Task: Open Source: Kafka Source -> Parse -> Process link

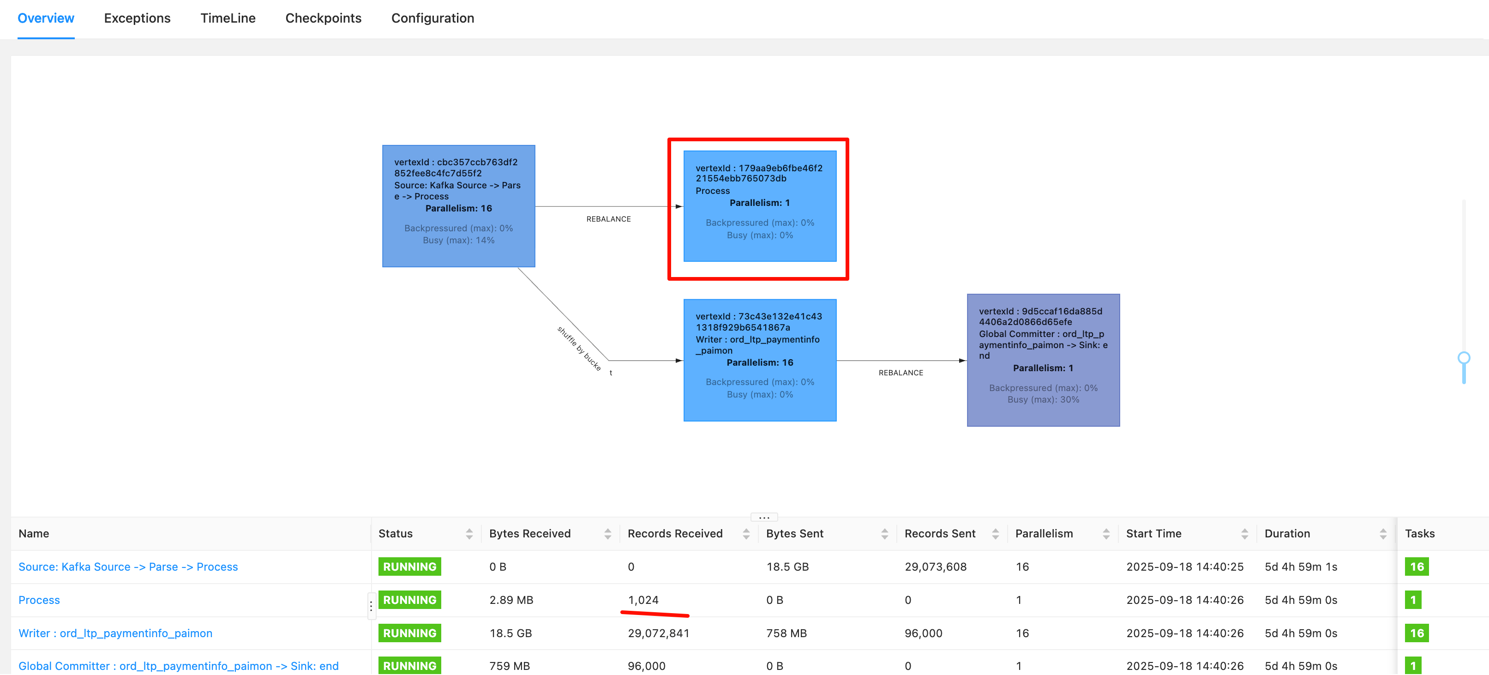Action: pyautogui.click(x=128, y=567)
